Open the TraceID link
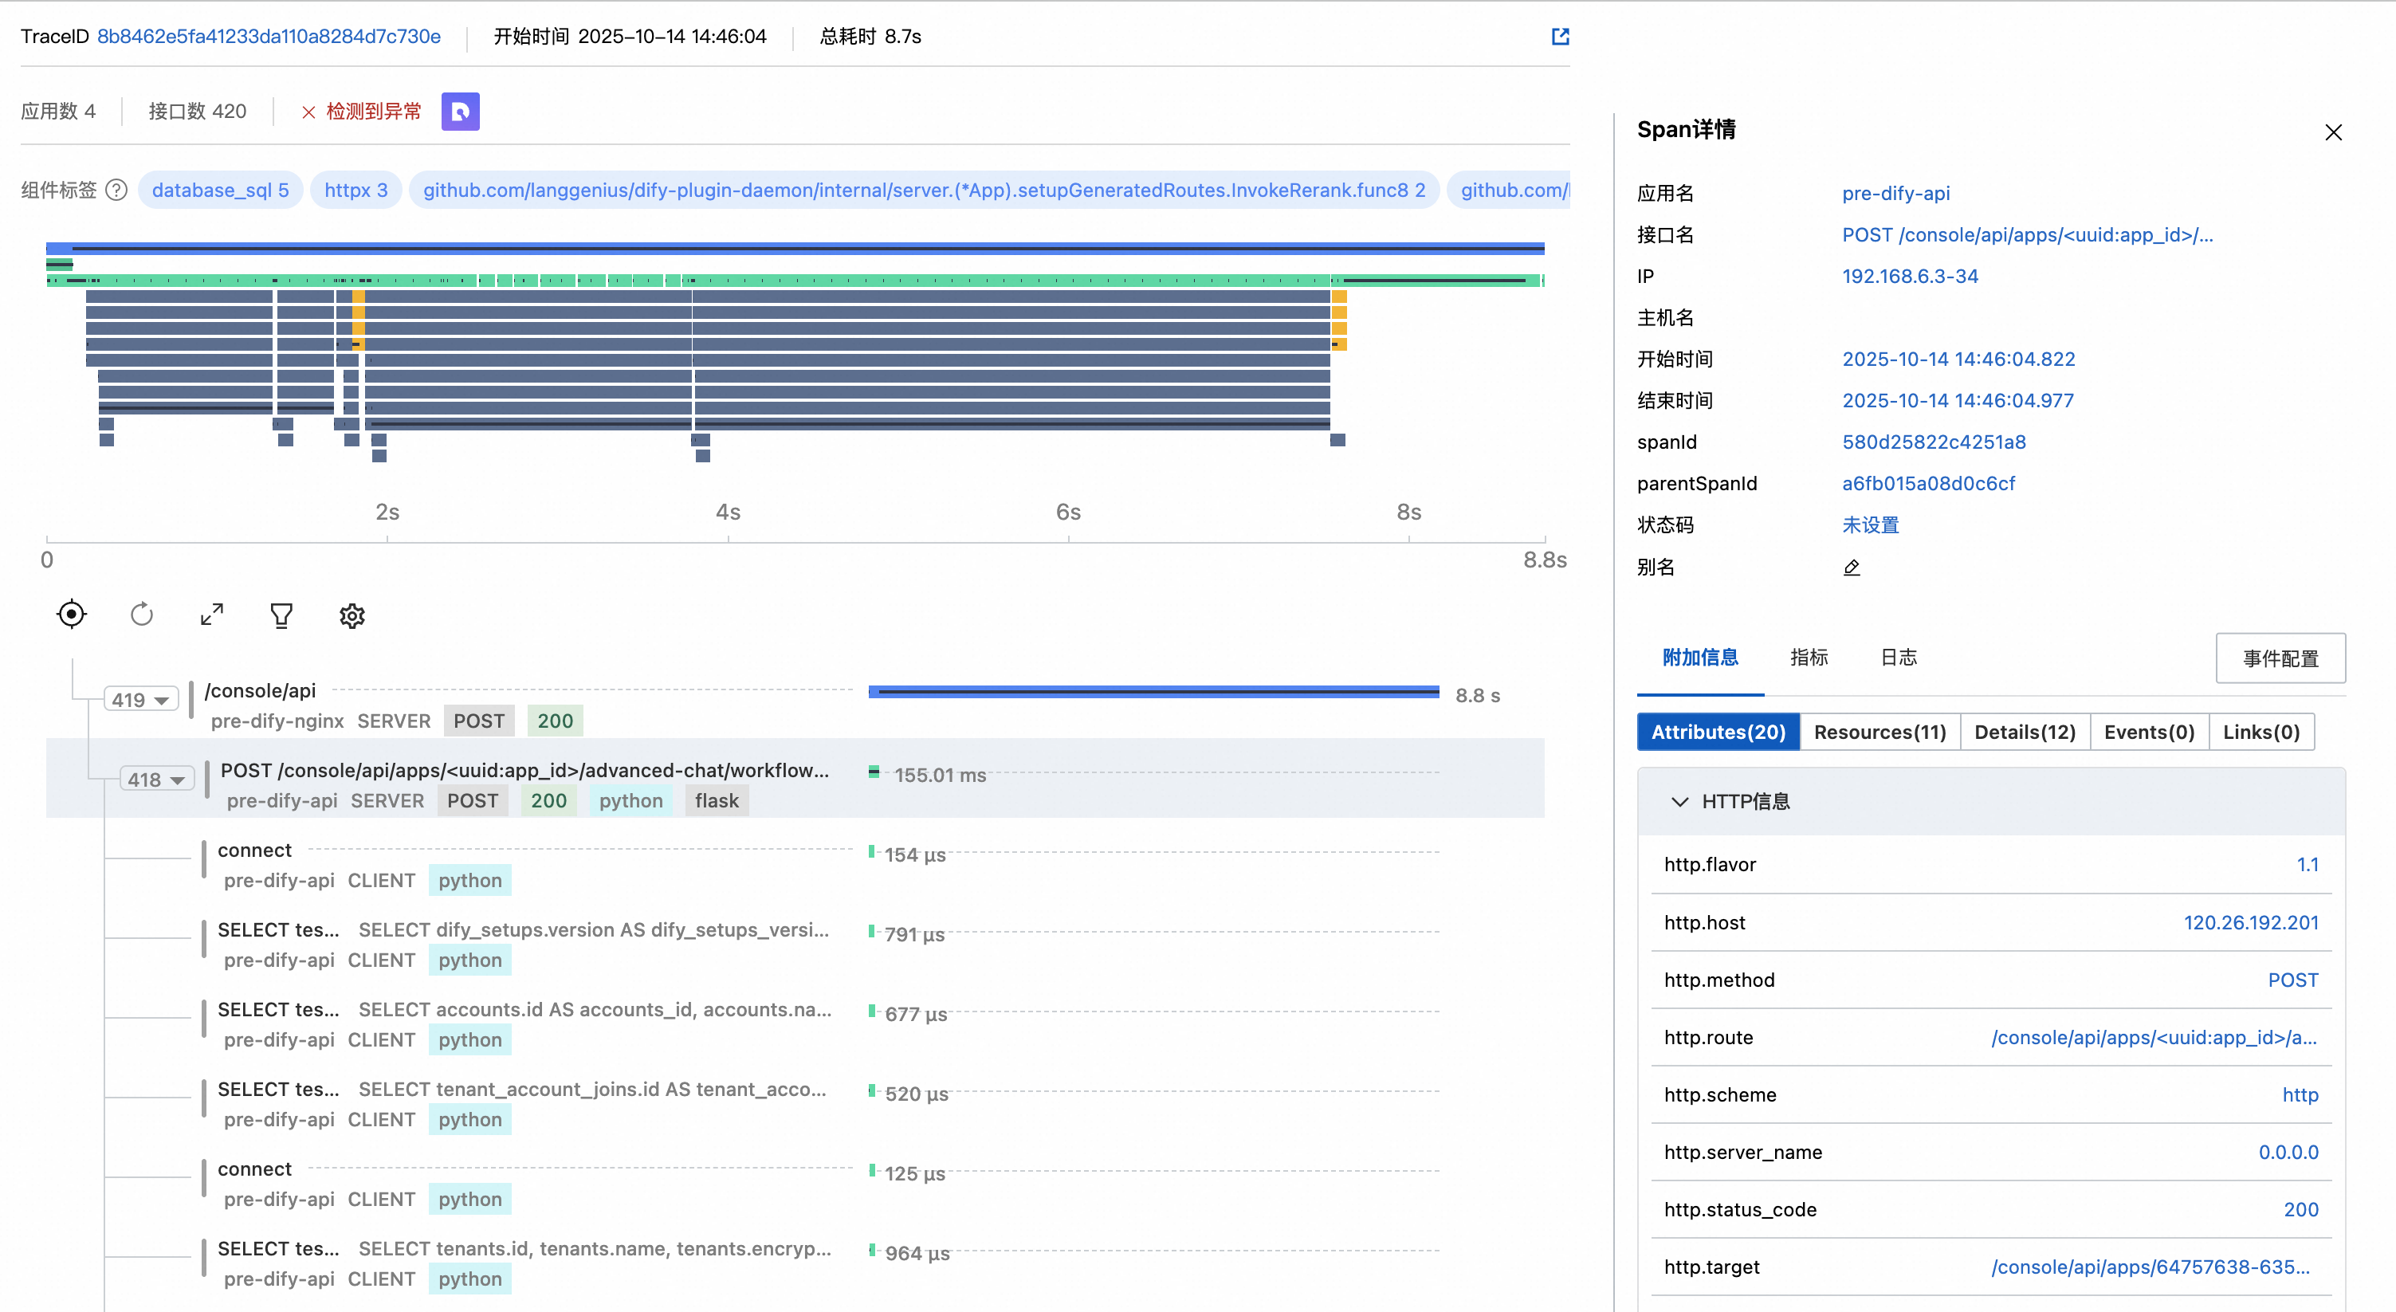Image resolution: width=2396 pixels, height=1312 pixels. tap(269, 36)
